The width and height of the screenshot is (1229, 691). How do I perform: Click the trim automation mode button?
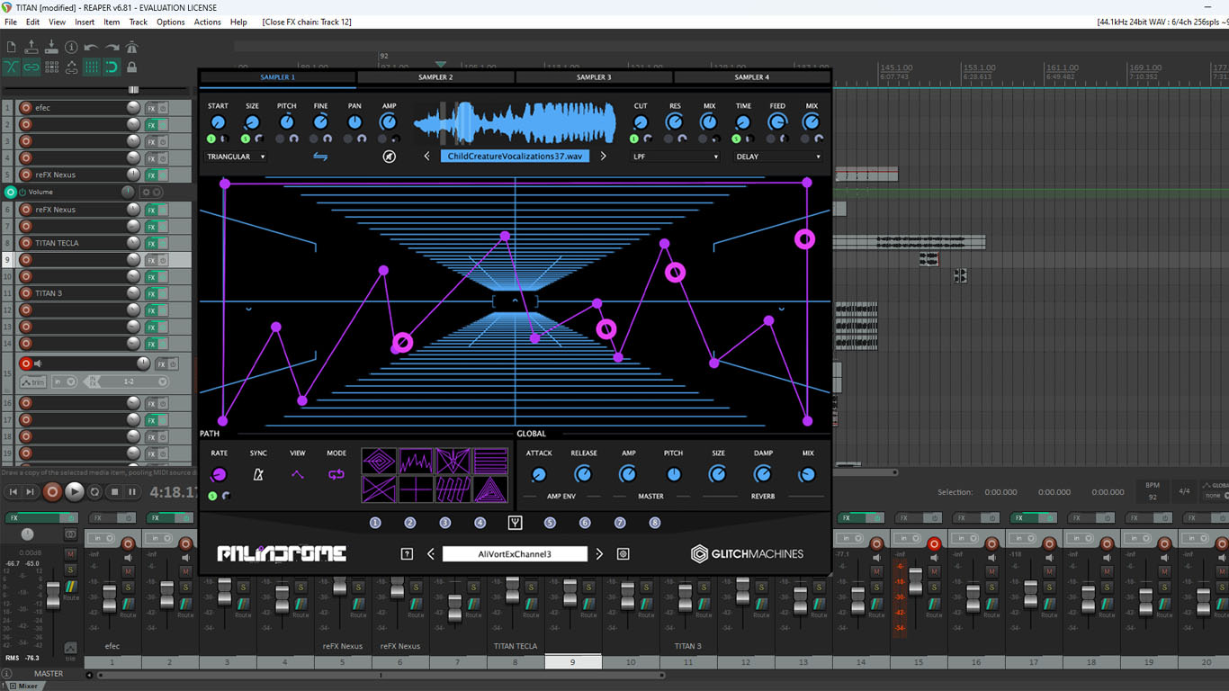point(32,381)
